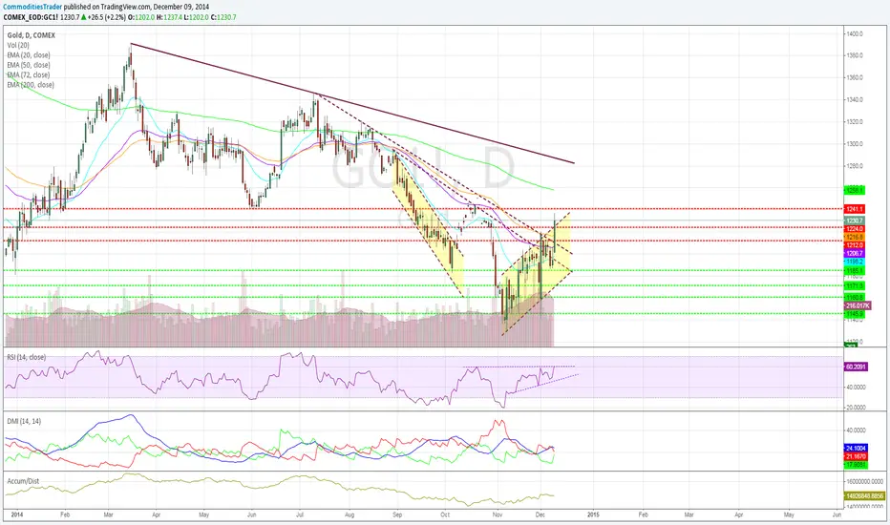Image resolution: width=890 pixels, height=525 pixels.
Task: Click the 'Accum/Dist' pane label
Action: [23, 481]
